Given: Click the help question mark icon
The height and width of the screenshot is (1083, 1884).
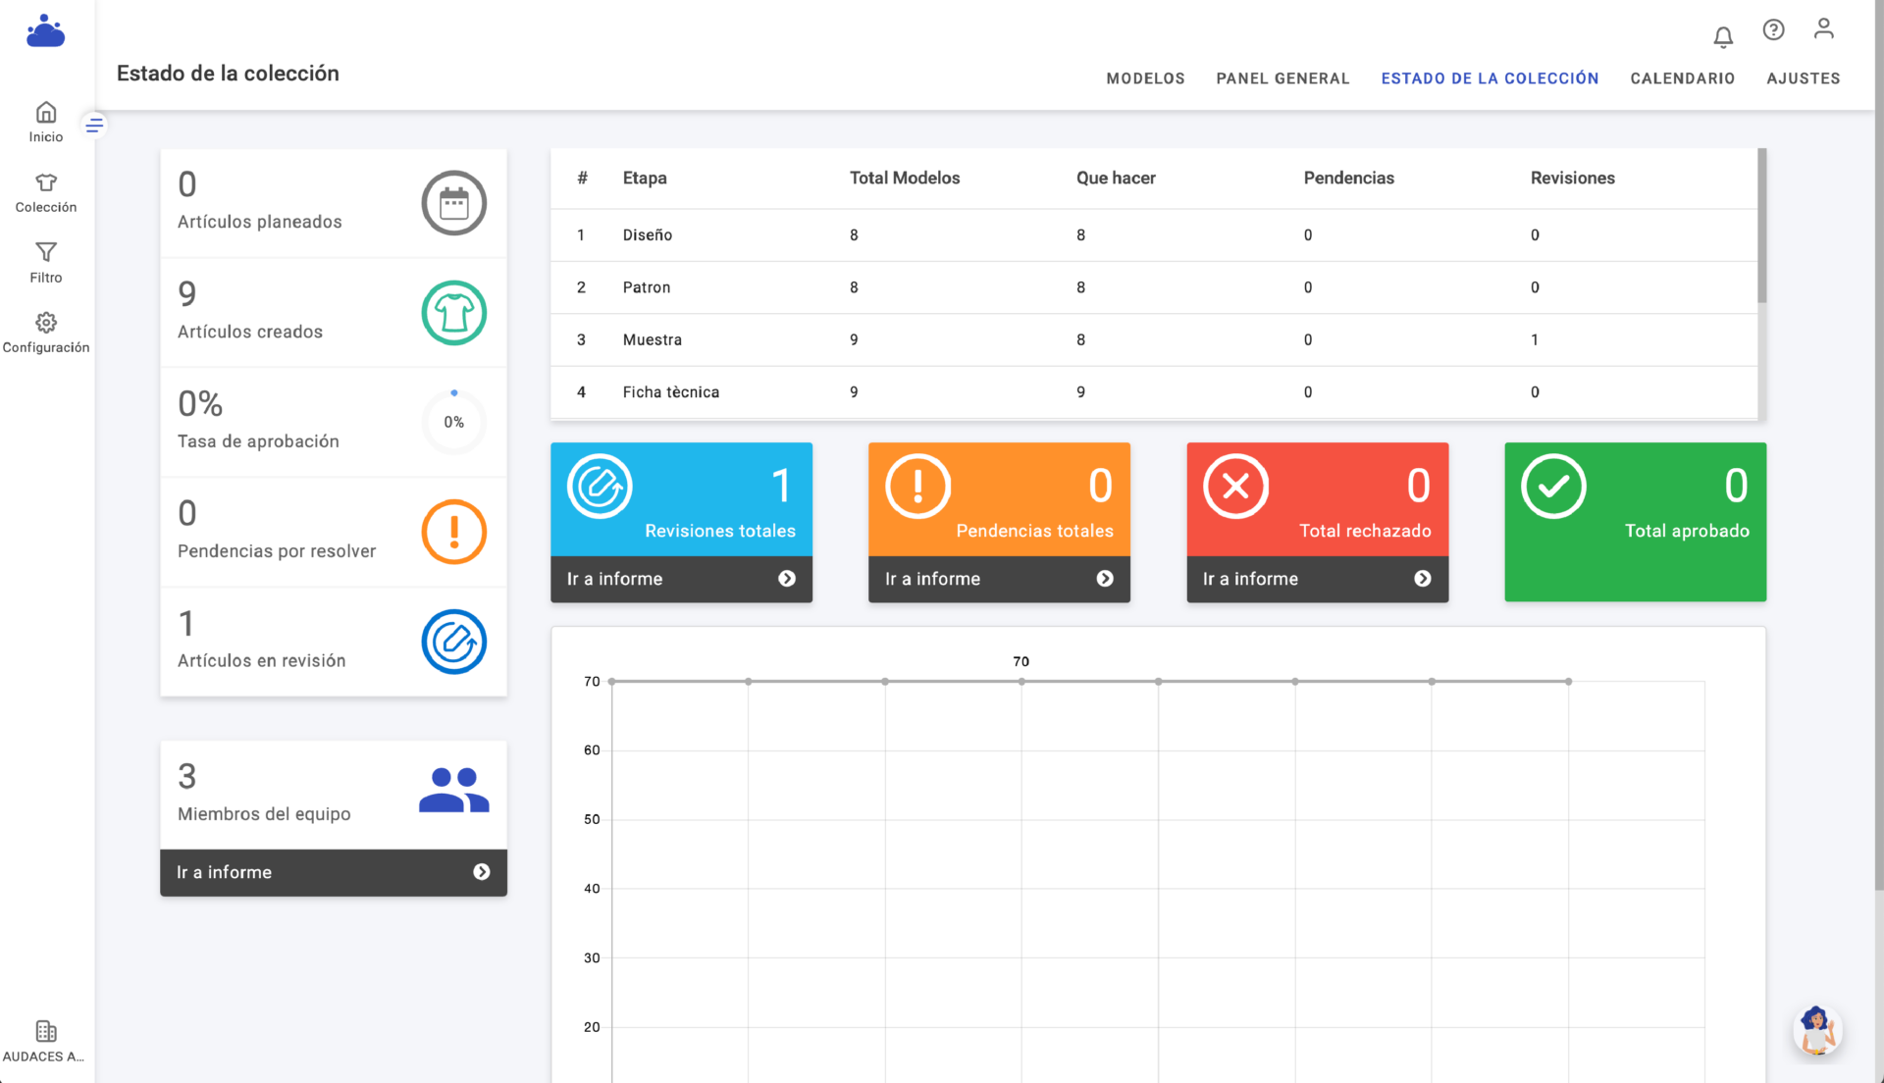Looking at the screenshot, I should 1773,29.
